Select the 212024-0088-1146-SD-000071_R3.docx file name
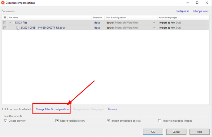 click(43, 28)
